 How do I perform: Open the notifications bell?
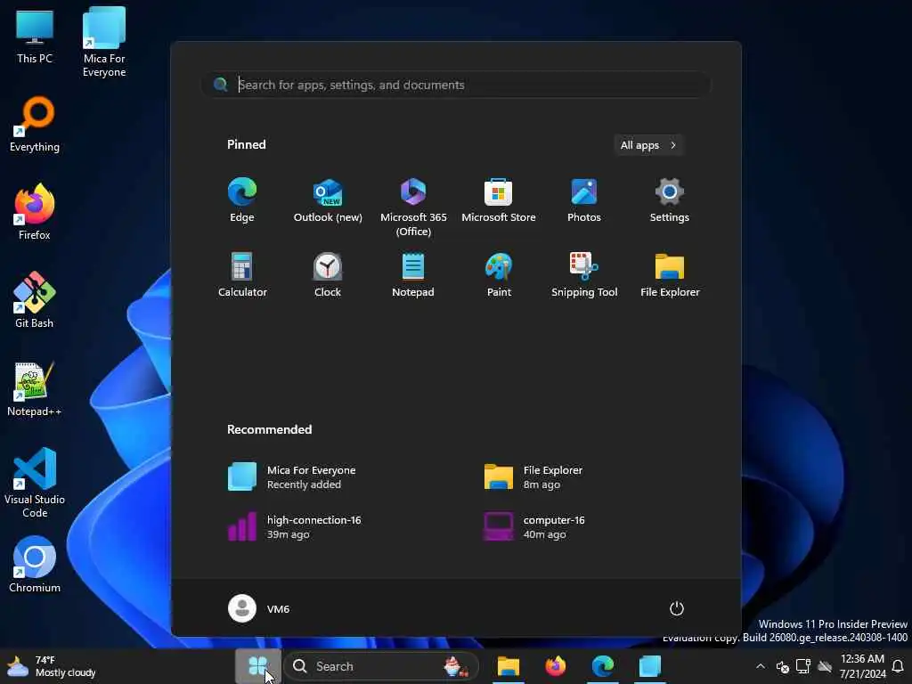[x=898, y=666]
